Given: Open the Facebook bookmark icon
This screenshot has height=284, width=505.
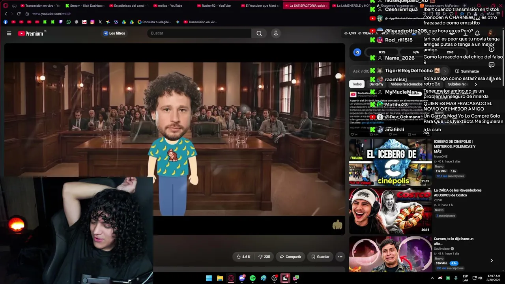Looking at the screenshot, I should pos(6,22).
